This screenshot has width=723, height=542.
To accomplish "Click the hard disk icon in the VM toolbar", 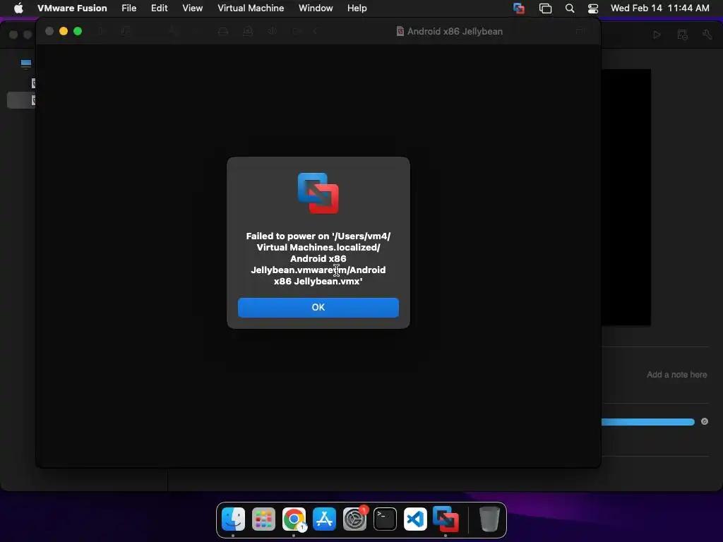I will point(223,31).
